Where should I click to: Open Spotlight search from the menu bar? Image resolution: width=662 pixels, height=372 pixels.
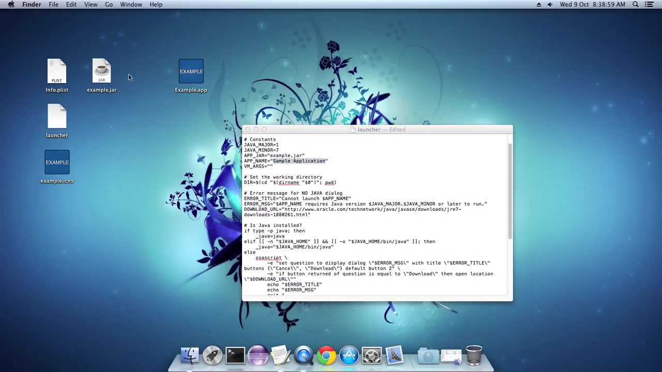tap(635, 4)
